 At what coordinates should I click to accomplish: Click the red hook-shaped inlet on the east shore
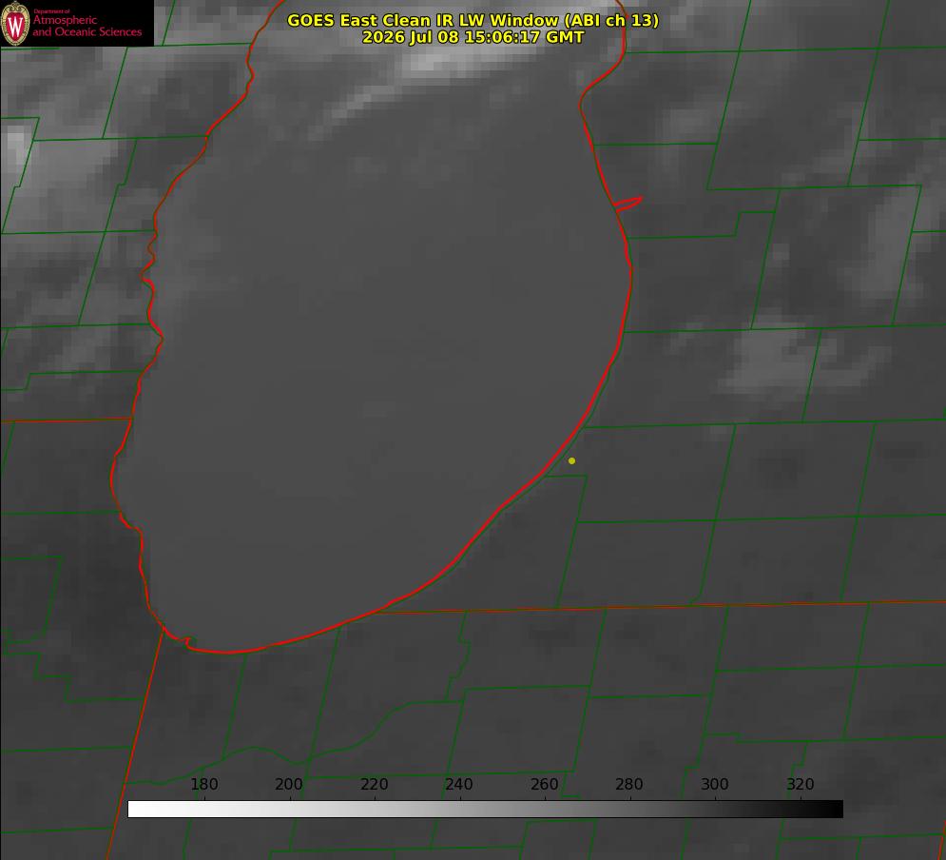coord(627,204)
